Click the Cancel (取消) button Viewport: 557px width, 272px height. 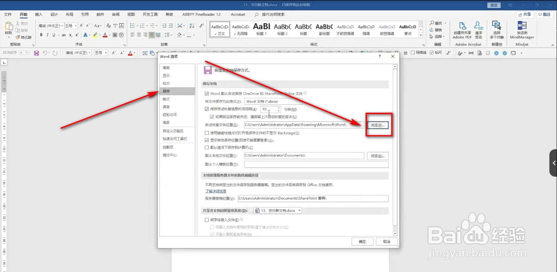tap(387, 241)
